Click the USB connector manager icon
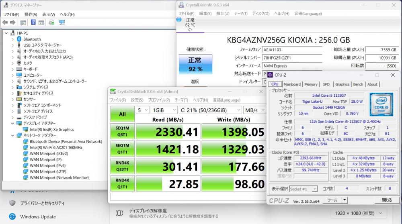Image resolution: width=402 pixels, height=224 pixels. pyautogui.click(x=19, y=45)
